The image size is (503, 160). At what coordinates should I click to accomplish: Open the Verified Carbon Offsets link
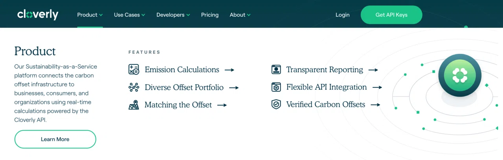[326, 105]
